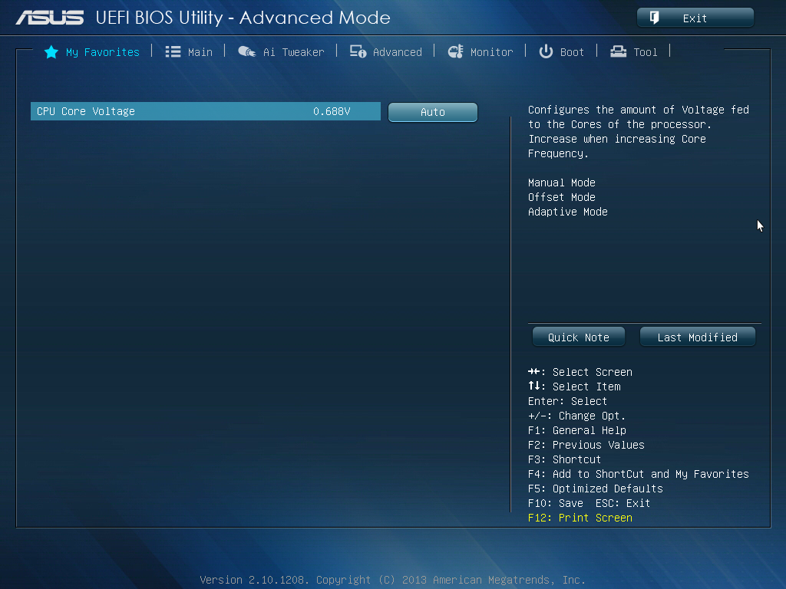The height and width of the screenshot is (589, 786).
Task: Click the Boot power icon
Action: (546, 51)
